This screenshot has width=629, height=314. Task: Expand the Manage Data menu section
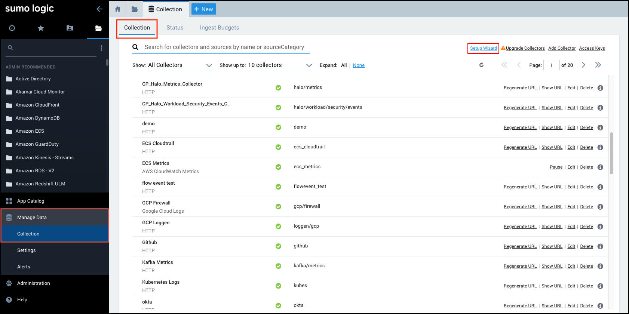click(55, 218)
